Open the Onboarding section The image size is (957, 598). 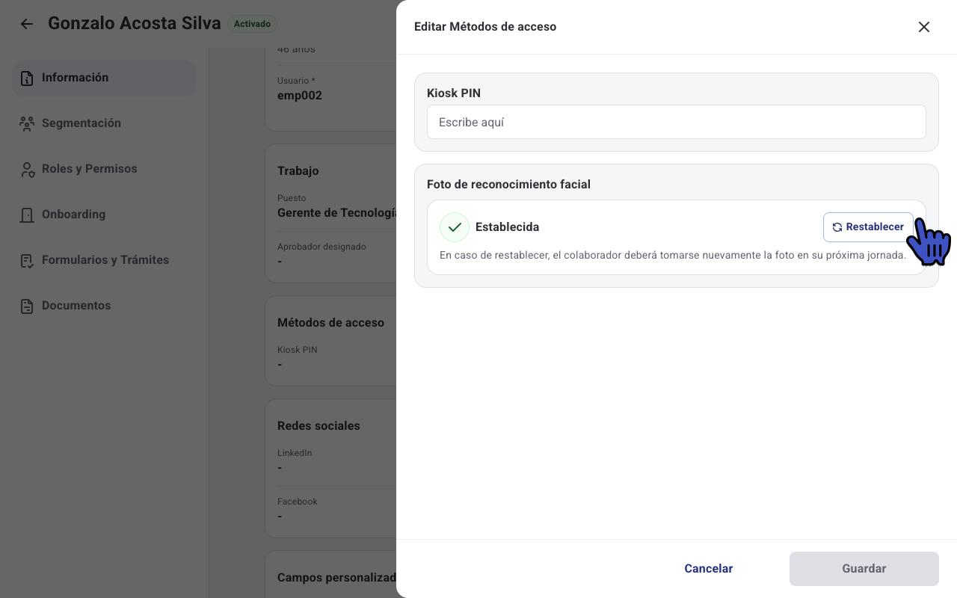pyautogui.click(x=104, y=215)
